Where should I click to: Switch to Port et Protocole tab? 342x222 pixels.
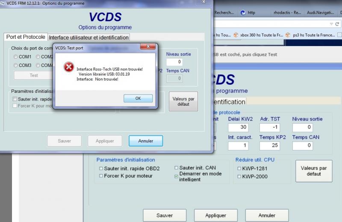26,37
